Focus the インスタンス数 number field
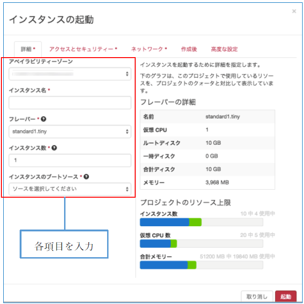 point(70,161)
